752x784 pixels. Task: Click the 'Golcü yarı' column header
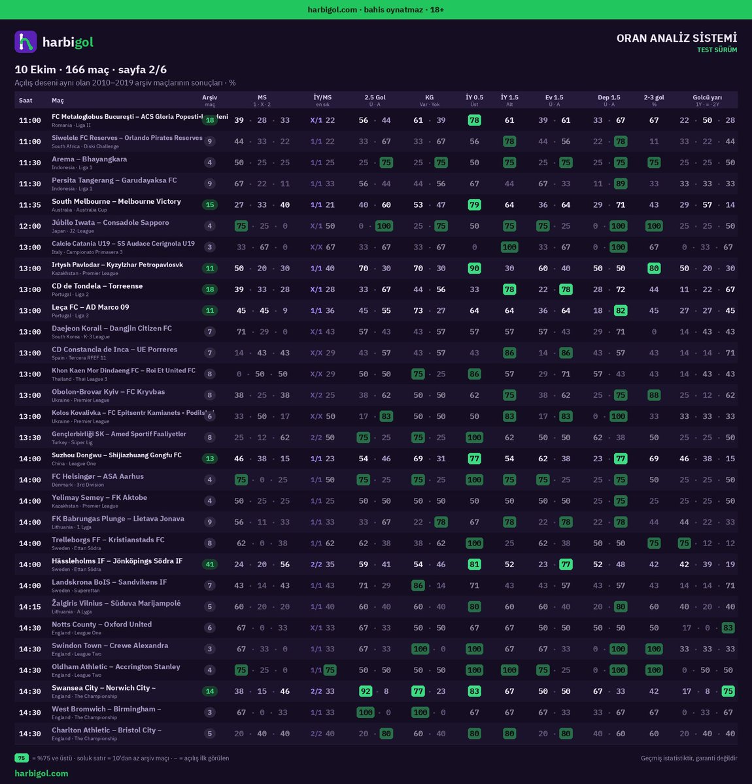pos(707,97)
